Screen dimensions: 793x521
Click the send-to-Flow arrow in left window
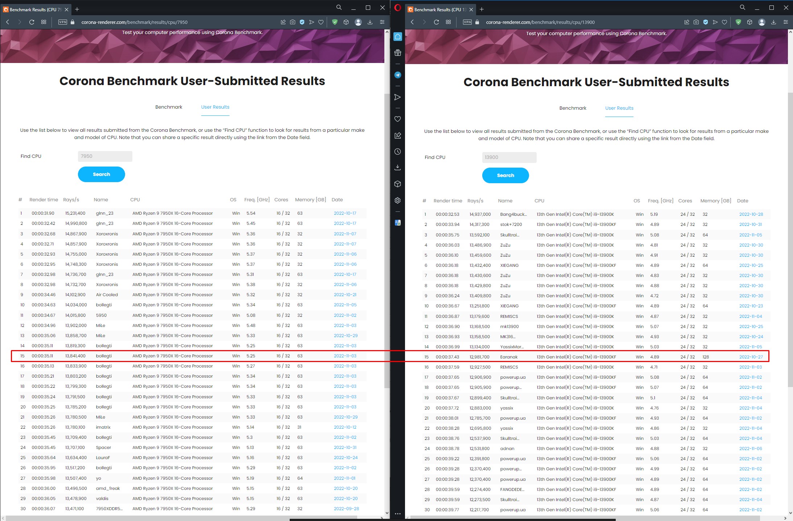(311, 22)
